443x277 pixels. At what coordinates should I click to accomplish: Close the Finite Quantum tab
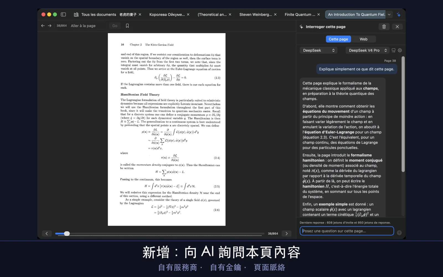coord(319,14)
